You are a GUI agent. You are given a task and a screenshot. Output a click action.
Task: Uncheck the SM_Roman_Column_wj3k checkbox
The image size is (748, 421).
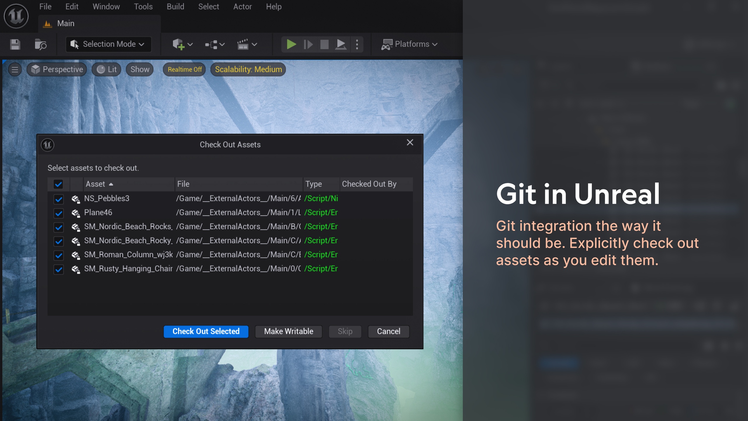click(58, 256)
